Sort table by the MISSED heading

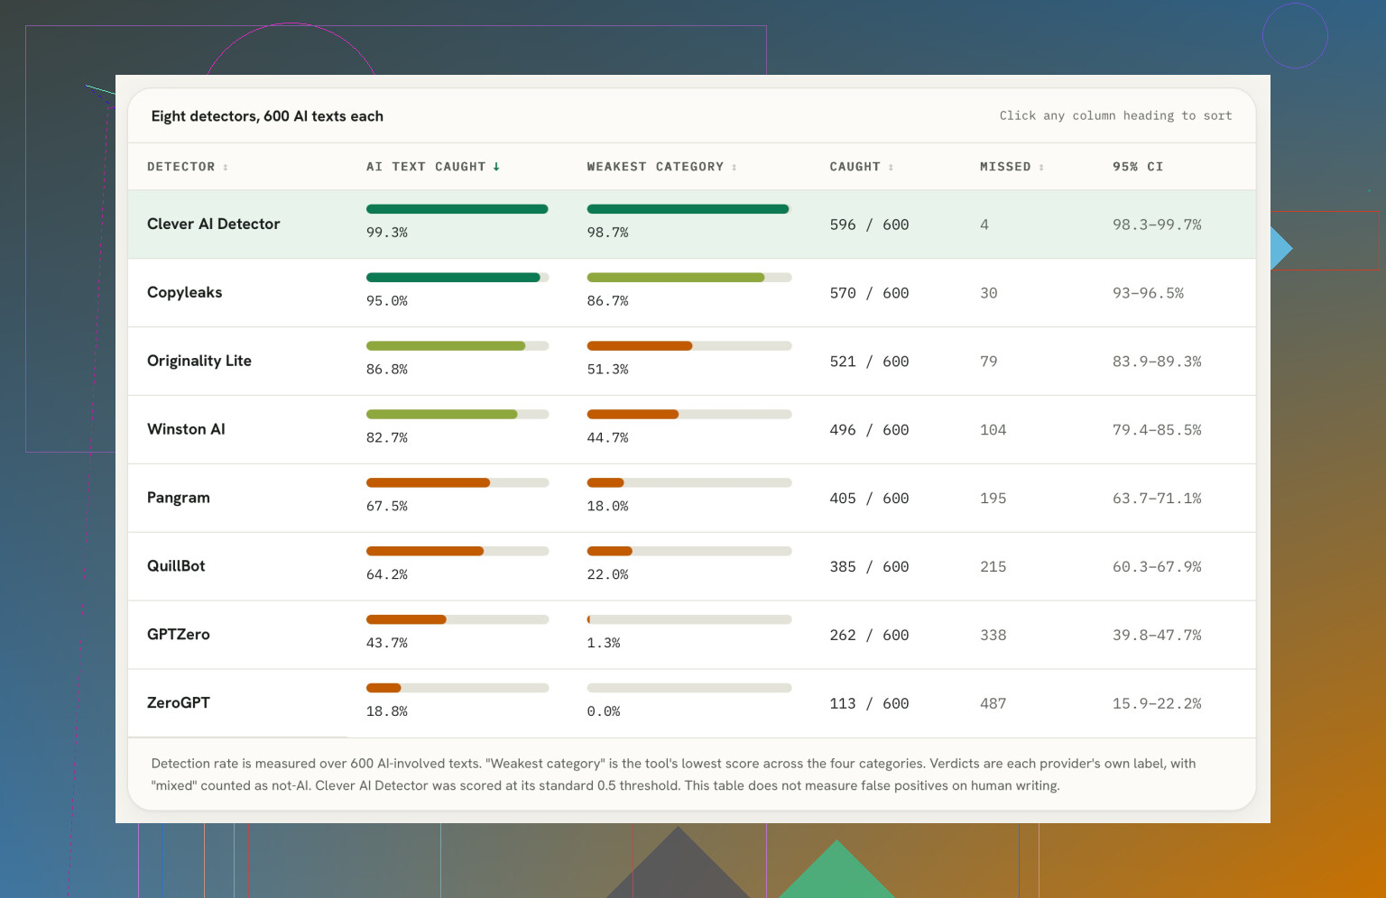pos(1005,167)
